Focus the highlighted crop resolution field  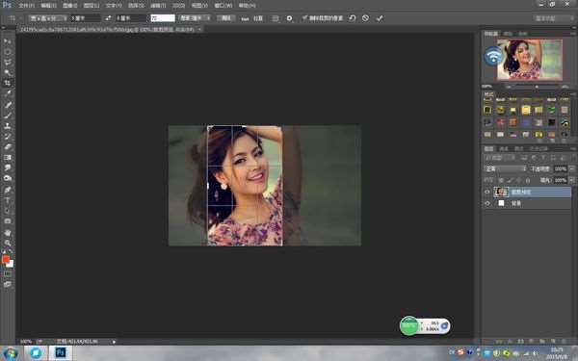point(163,18)
